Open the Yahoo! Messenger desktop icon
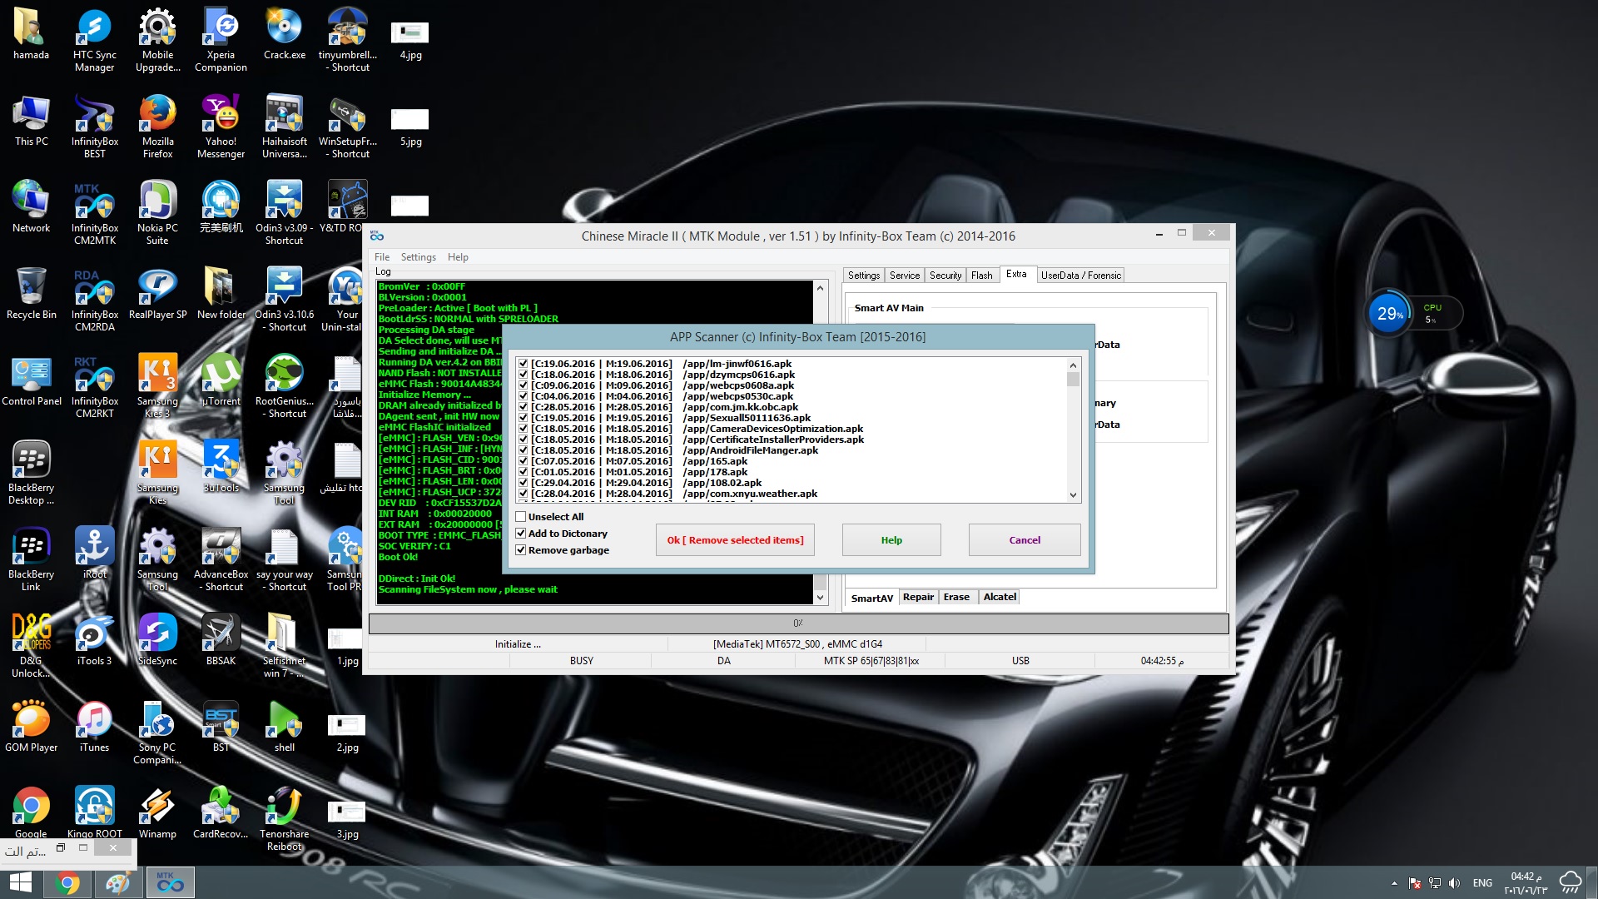This screenshot has height=899, width=1598. point(221,126)
